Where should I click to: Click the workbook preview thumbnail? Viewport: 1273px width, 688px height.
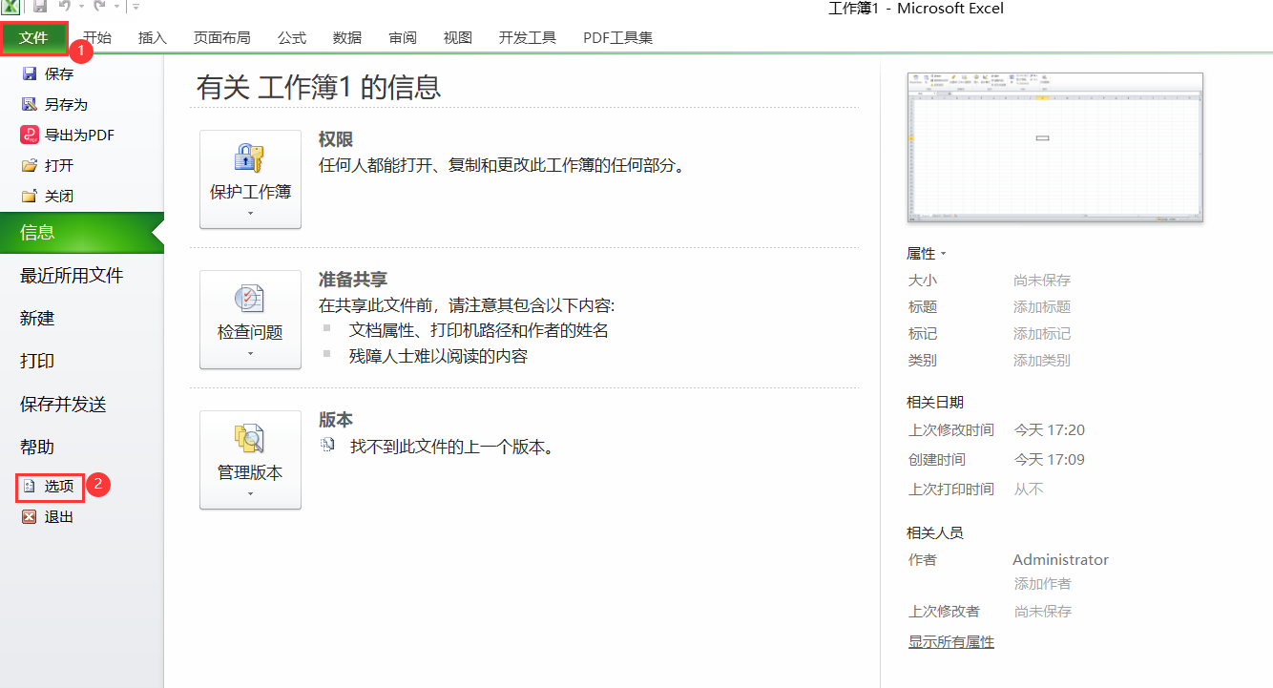1054,147
